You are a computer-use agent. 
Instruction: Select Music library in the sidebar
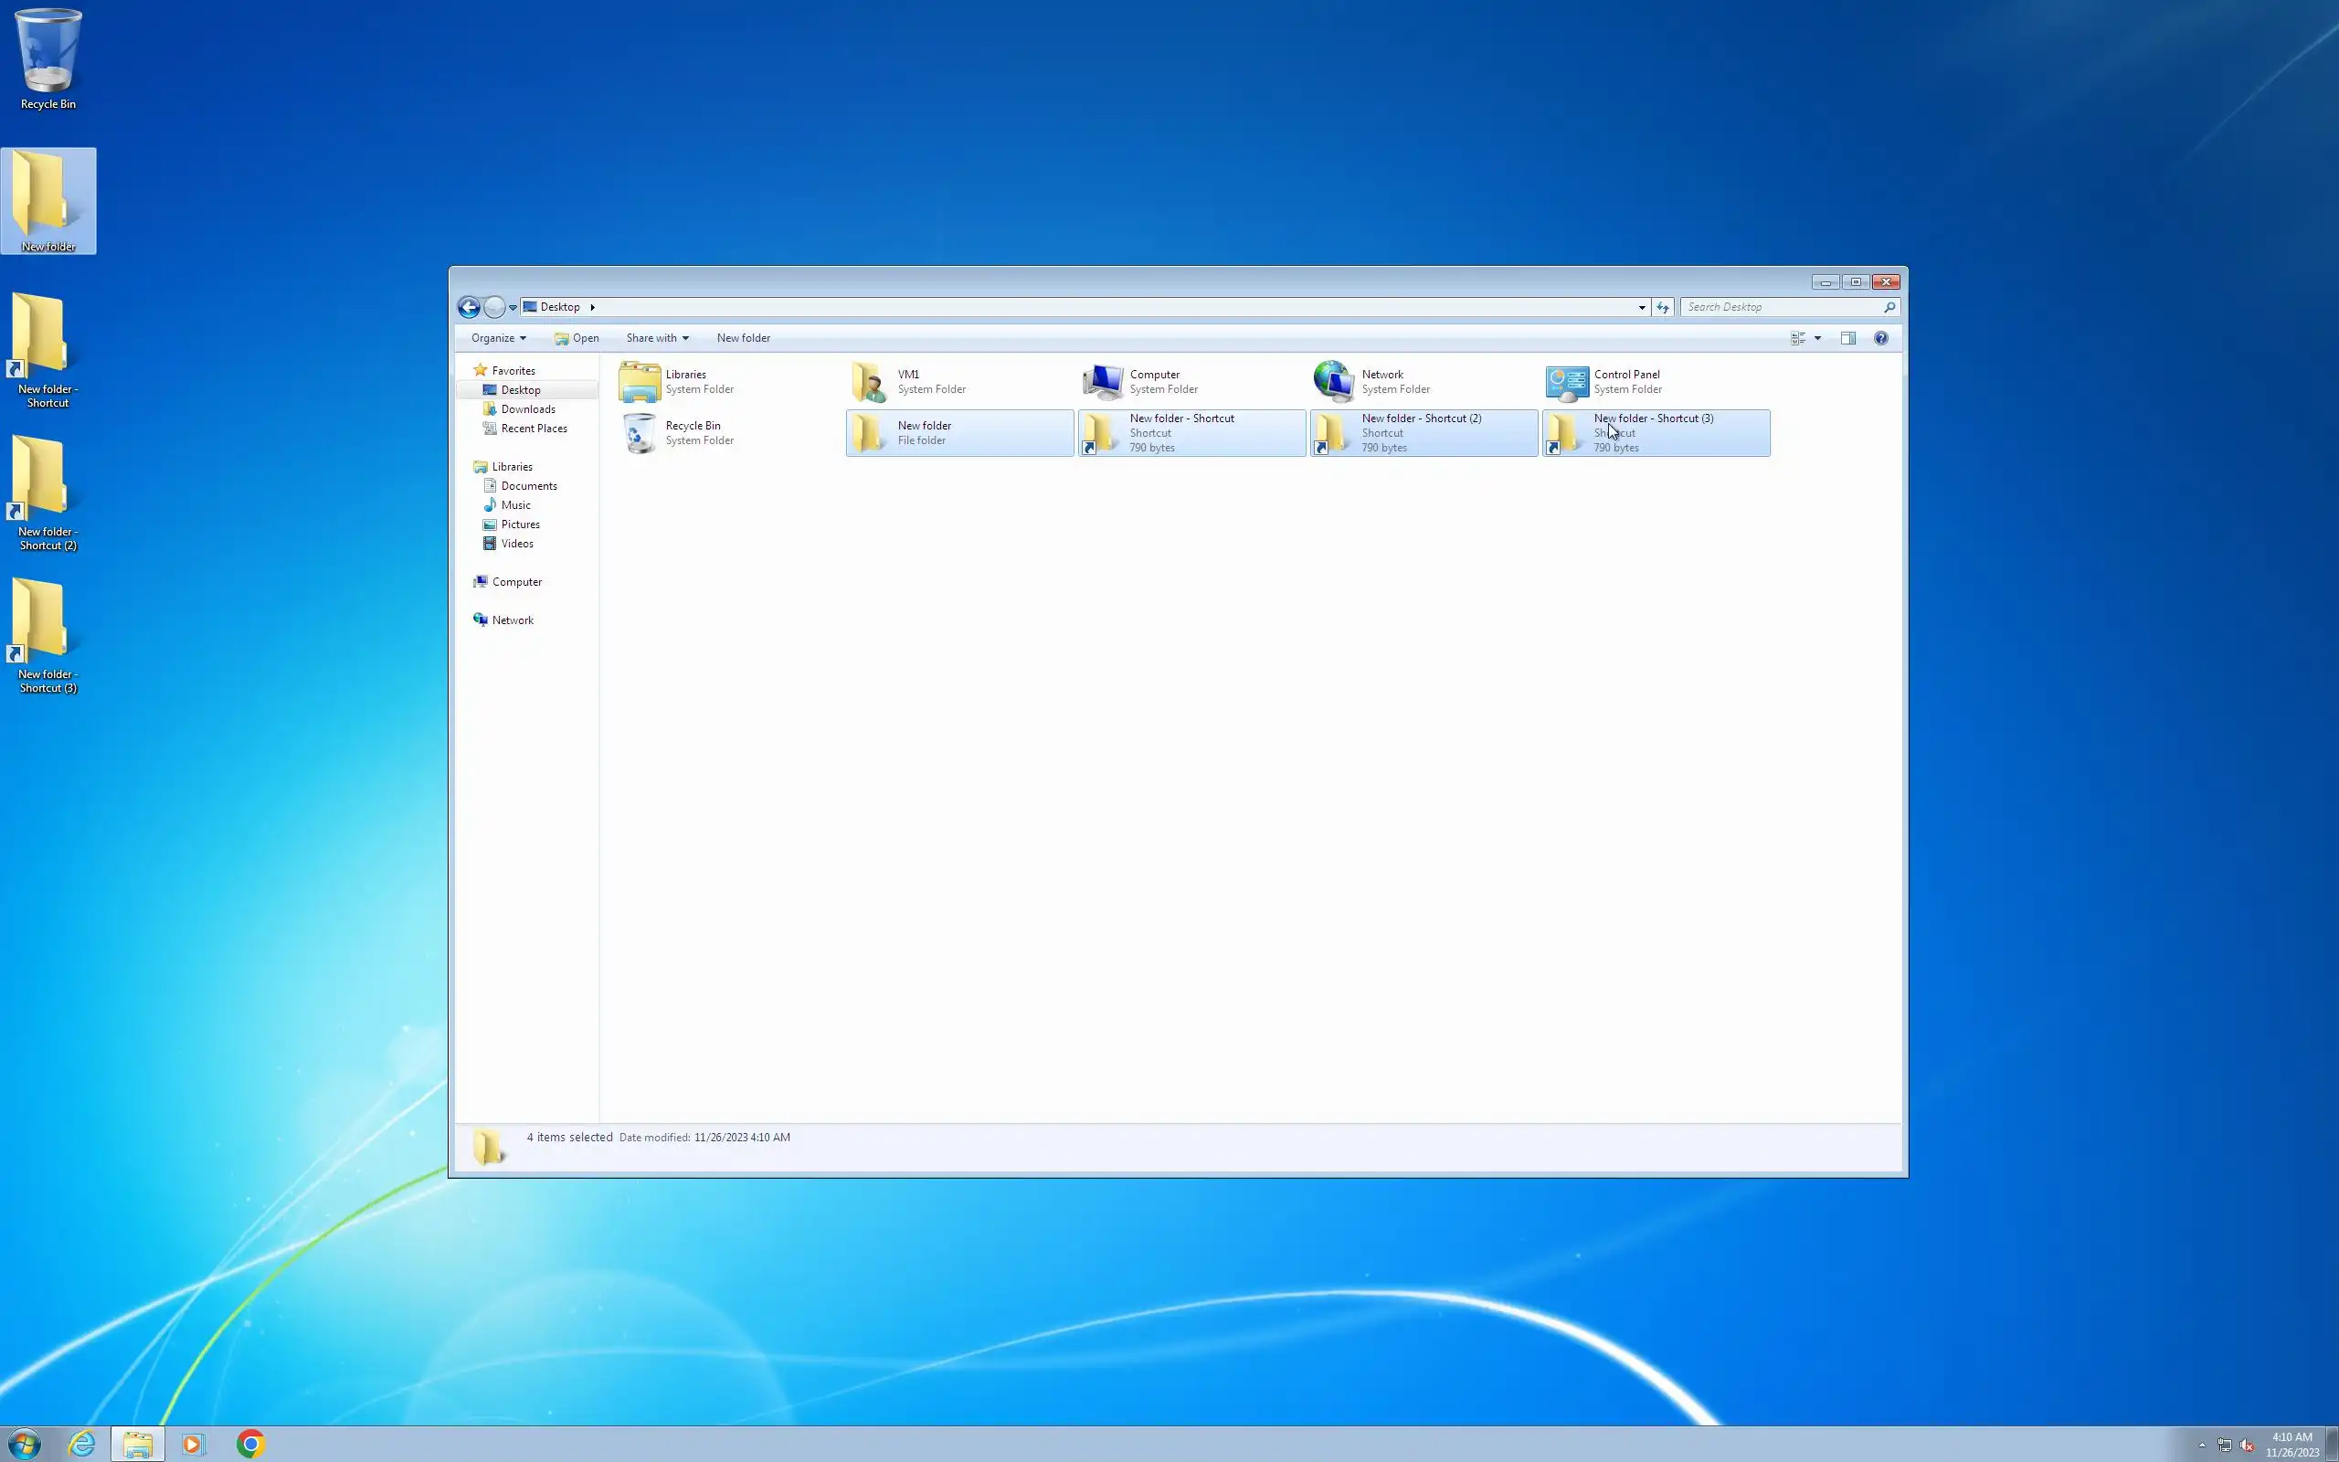[515, 504]
